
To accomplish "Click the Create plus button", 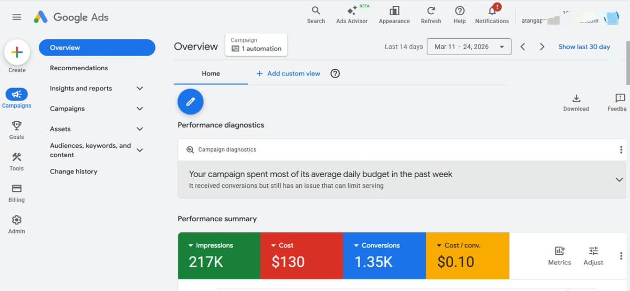I will tap(17, 52).
